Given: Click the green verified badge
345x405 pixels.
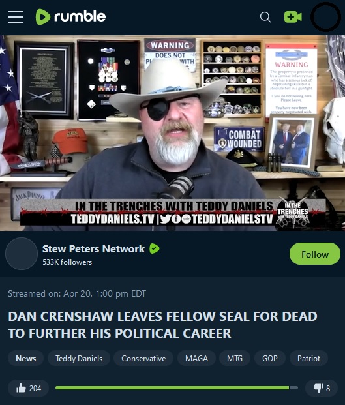Looking at the screenshot, I should pyautogui.click(x=154, y=248).
